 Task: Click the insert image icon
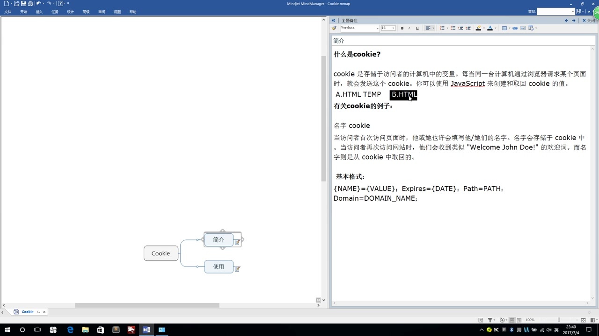pyautogui.click(x=523, y=28)
